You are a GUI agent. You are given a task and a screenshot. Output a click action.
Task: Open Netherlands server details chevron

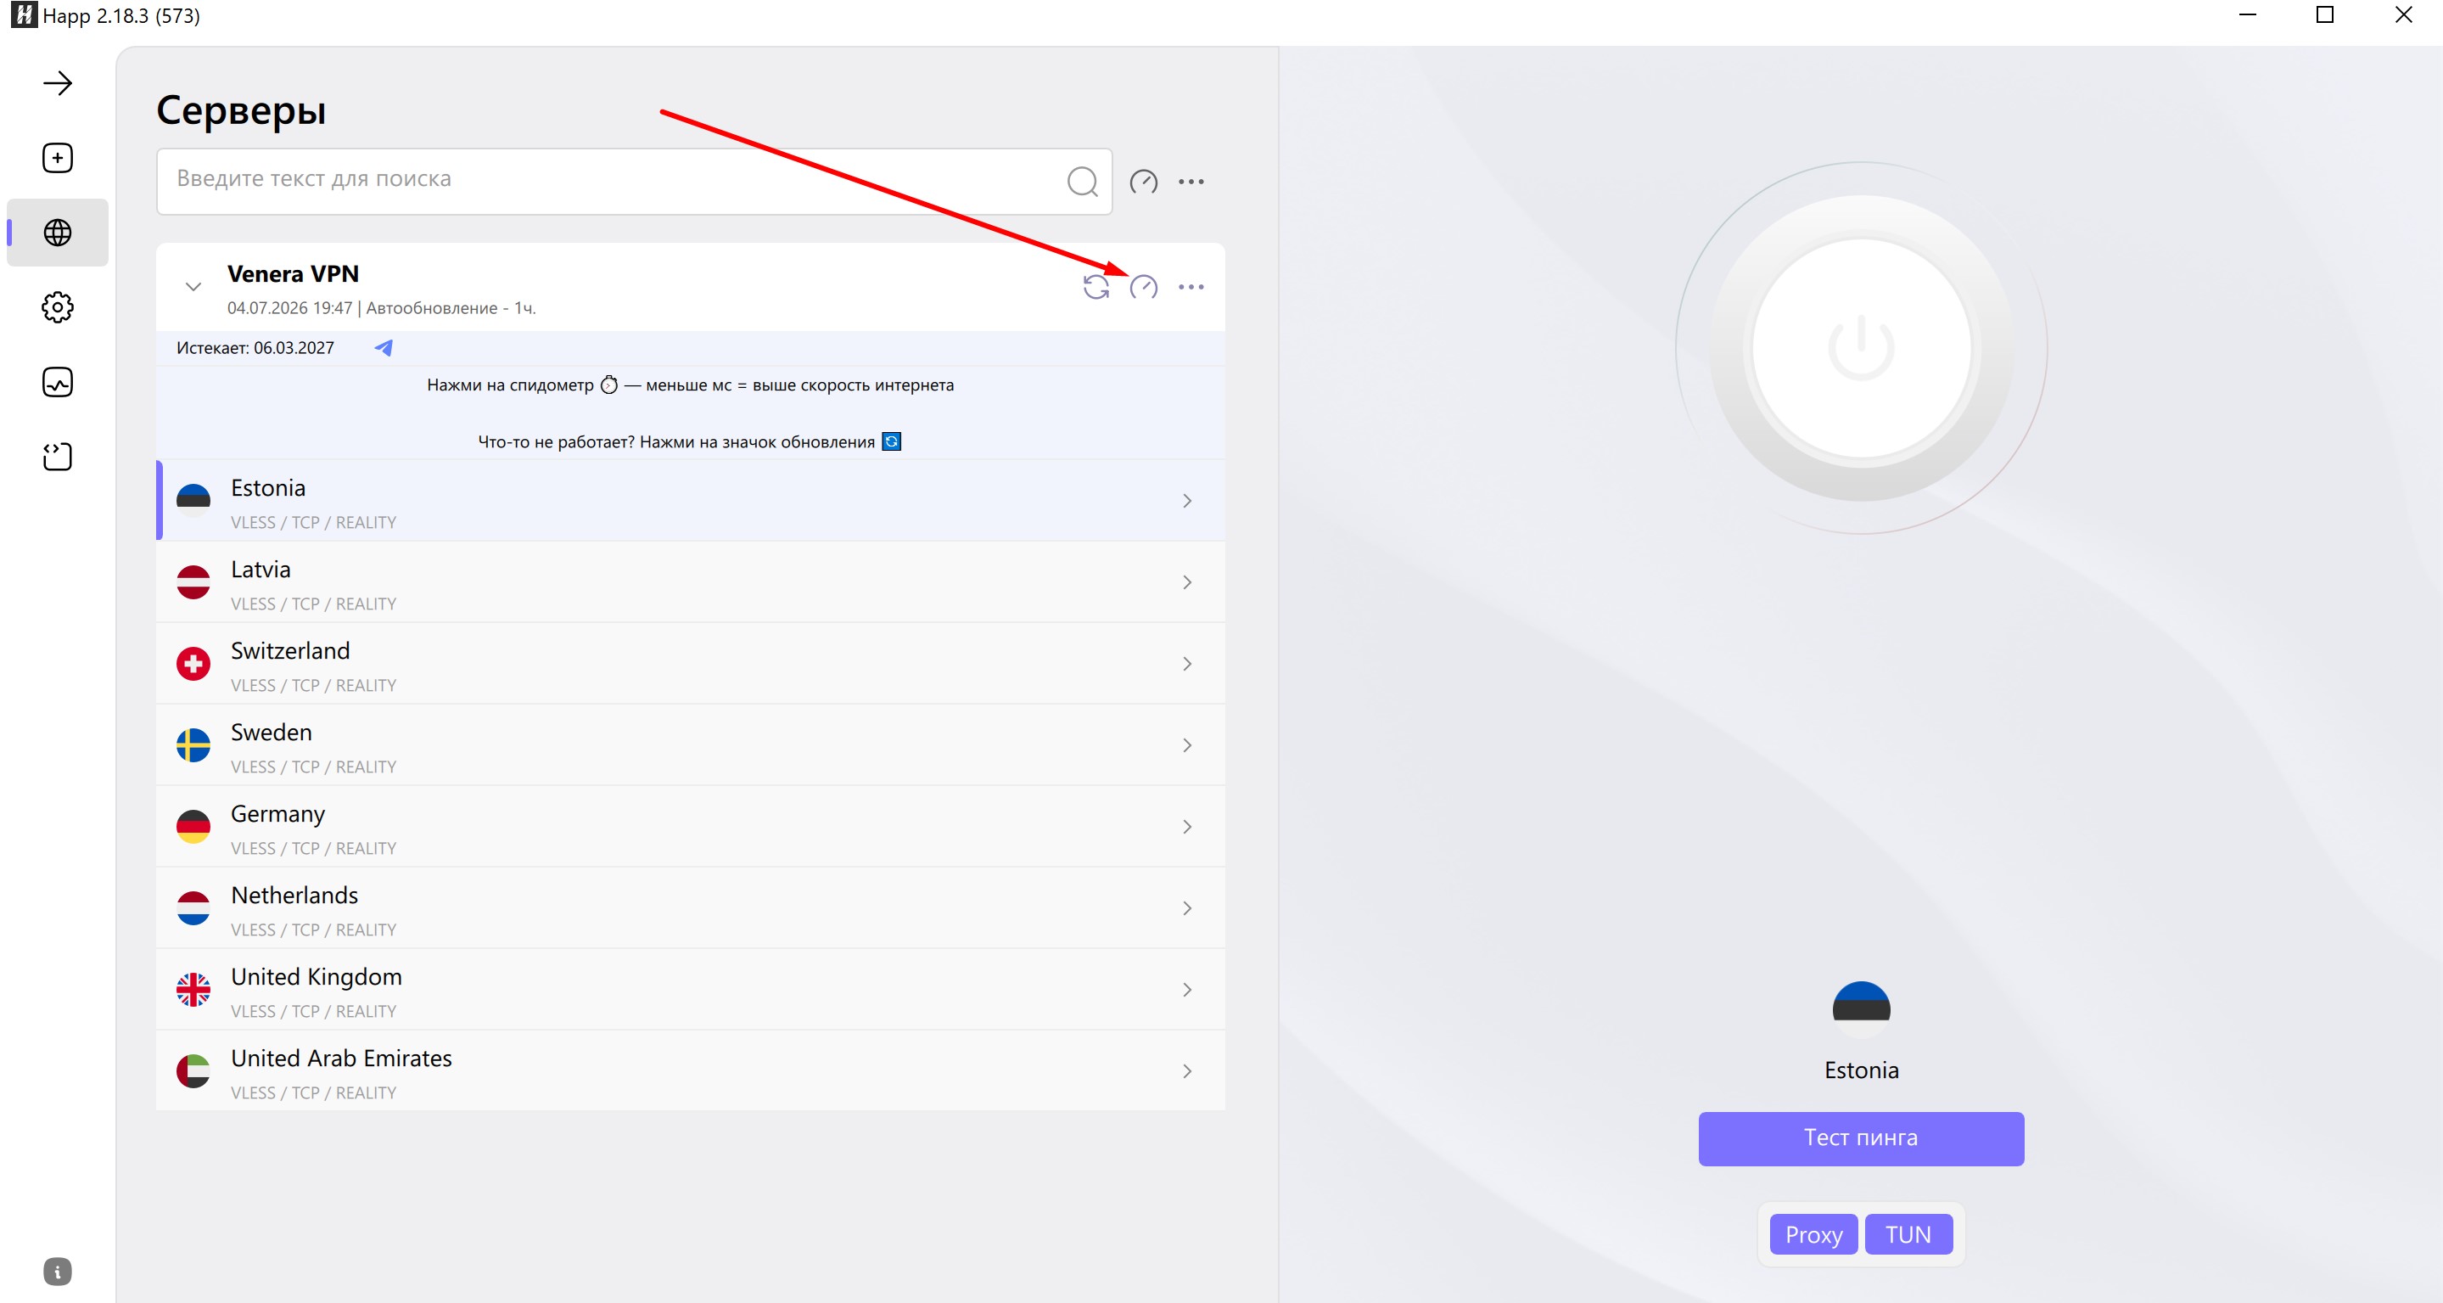click(1186, 908)
